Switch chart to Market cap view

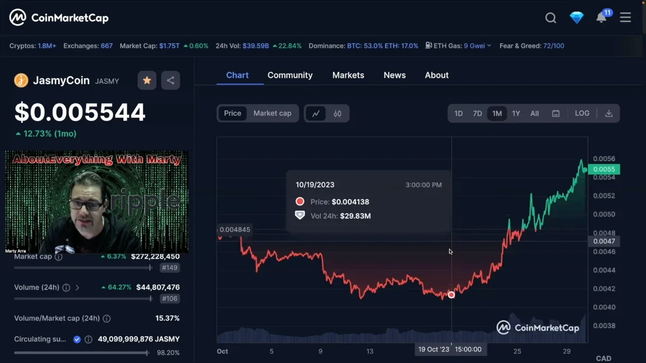pyautogui.click(x=272, y=113)
